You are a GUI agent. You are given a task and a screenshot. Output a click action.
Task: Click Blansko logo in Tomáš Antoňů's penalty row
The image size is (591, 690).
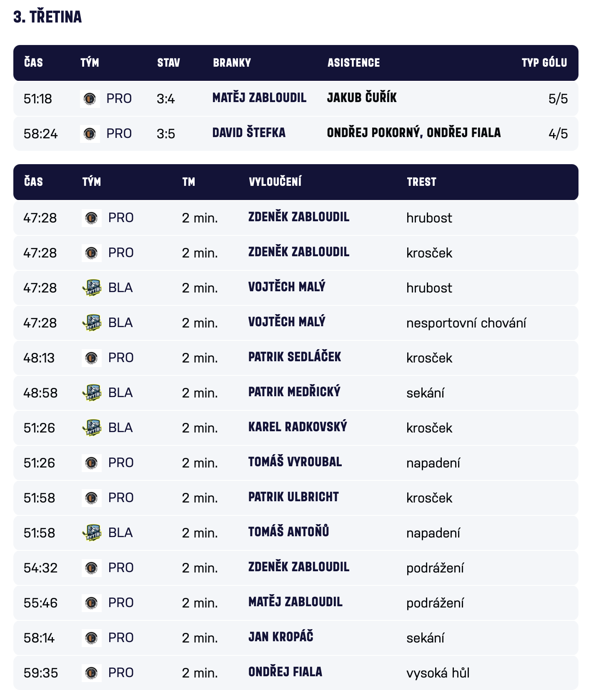[92, 533]
